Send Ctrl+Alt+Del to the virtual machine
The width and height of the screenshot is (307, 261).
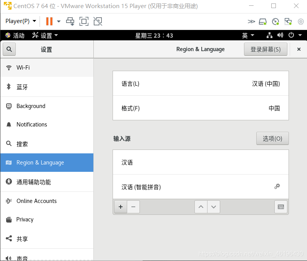70,22
